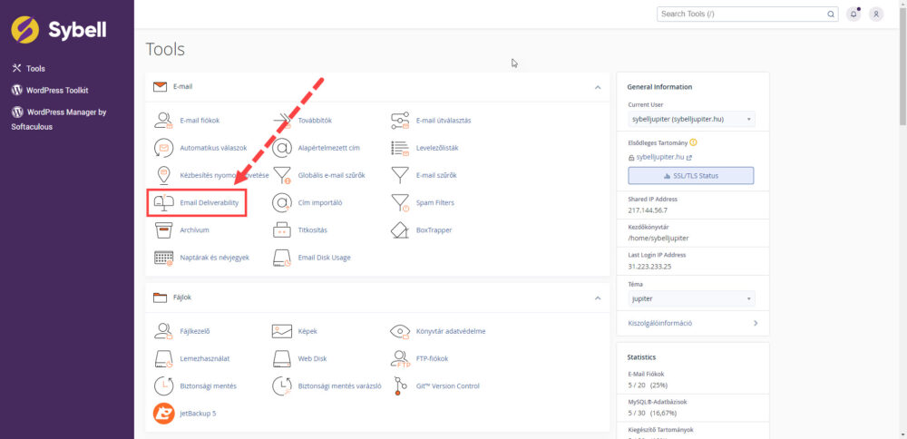Collapse the Fájlok section
Viewport: 907px width, 439px height.
click(x=598, y=298)
